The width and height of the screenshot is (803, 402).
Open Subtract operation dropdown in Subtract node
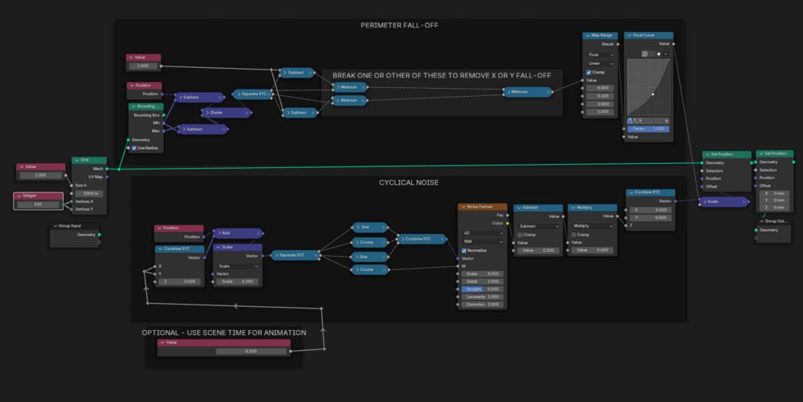(539, 226)
